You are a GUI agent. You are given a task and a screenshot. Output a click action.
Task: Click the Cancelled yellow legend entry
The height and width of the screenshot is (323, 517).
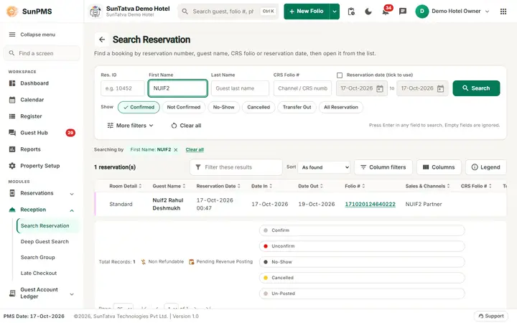pos(362,278)
